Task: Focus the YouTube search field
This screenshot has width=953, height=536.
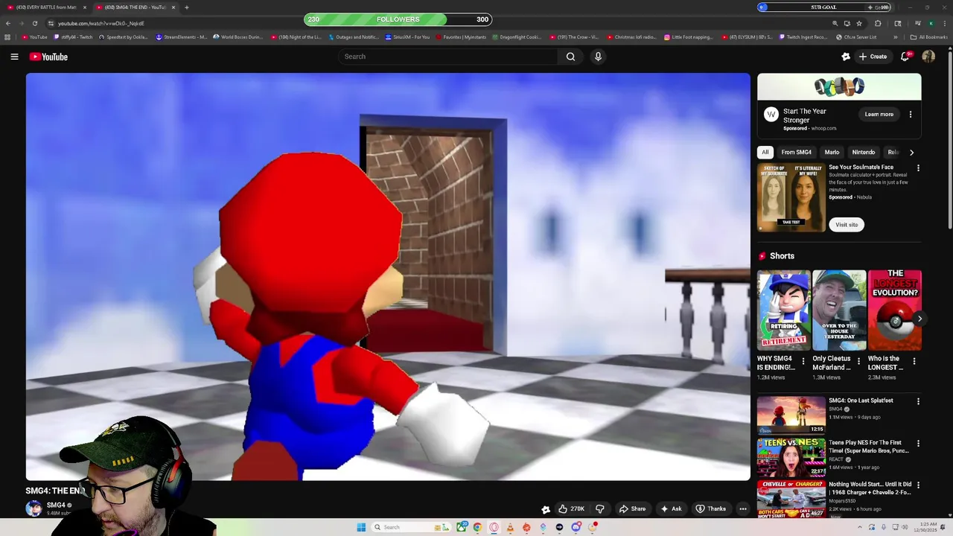Action: 447,57
